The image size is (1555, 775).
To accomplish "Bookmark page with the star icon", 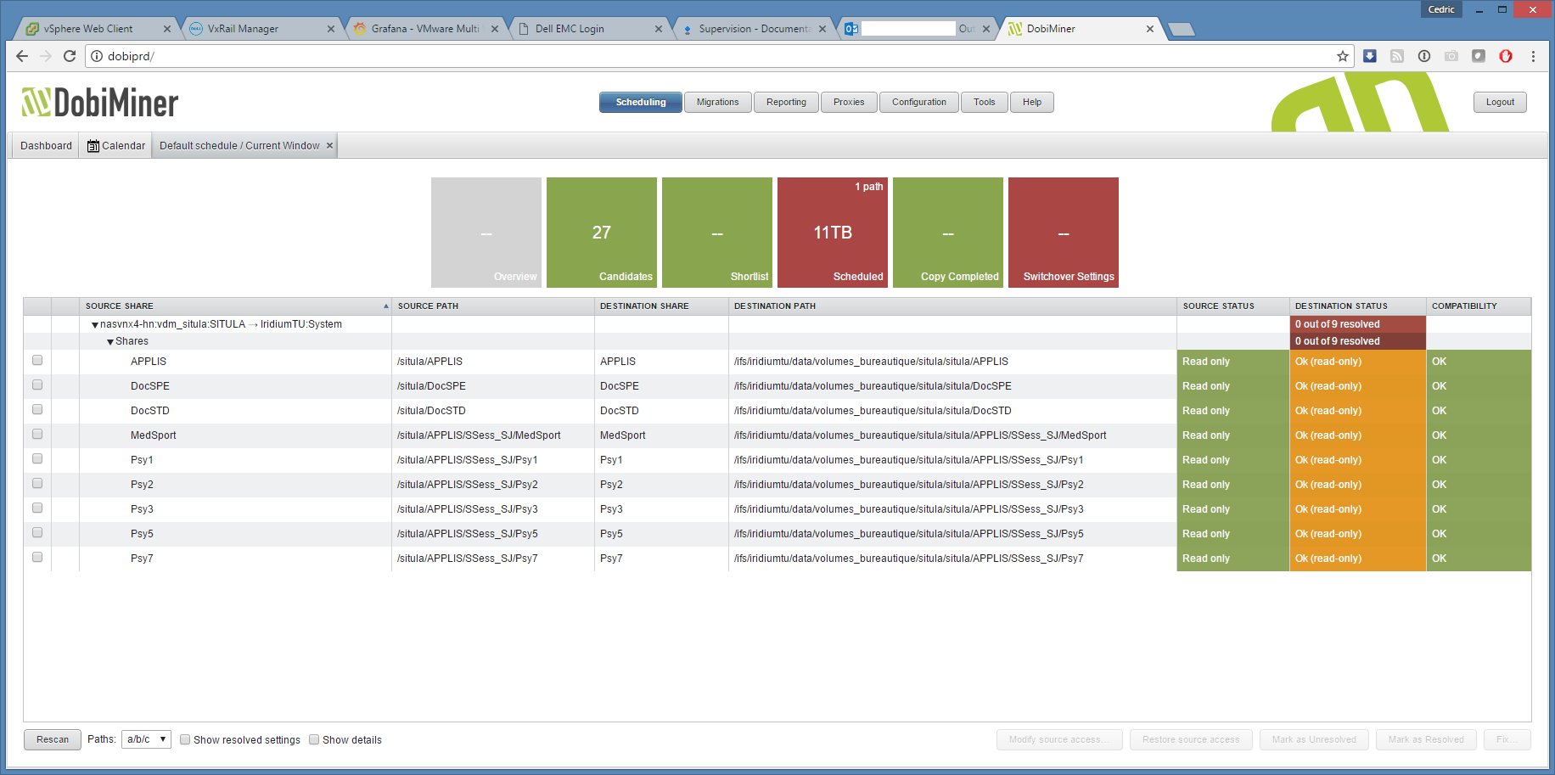I will [x=1342, y=56].
